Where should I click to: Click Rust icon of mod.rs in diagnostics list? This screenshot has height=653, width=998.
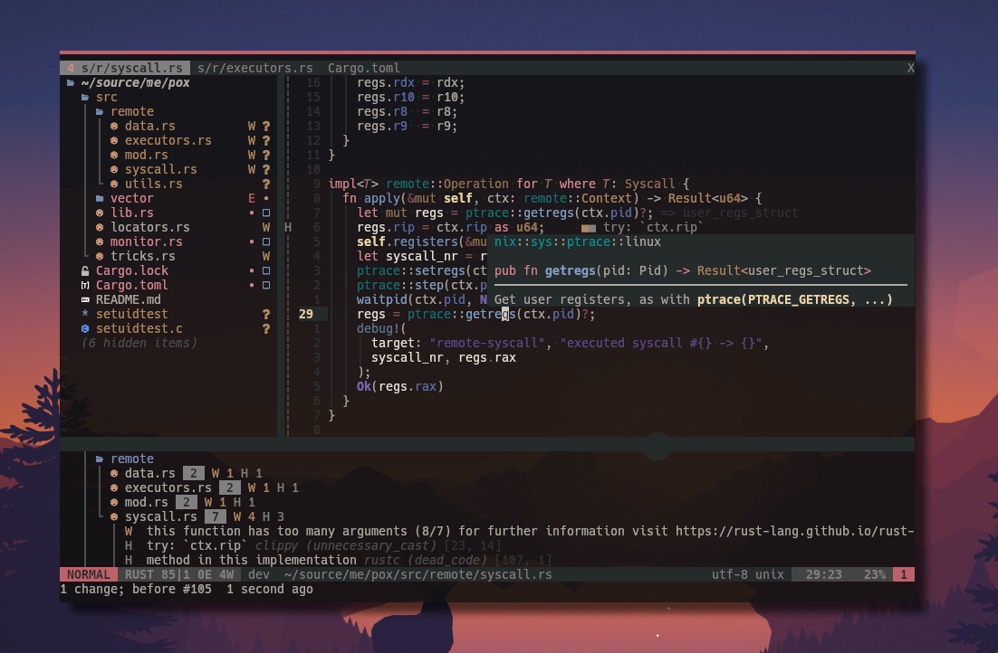tap(114, 502)
